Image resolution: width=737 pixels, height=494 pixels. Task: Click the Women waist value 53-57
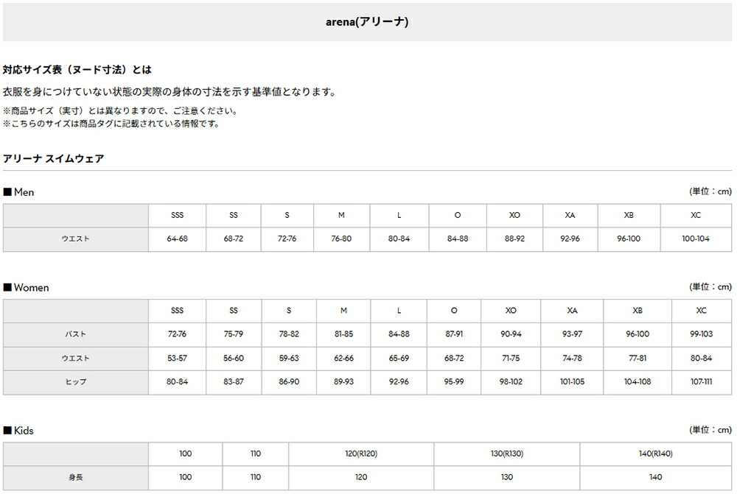(x=177, y=359)
